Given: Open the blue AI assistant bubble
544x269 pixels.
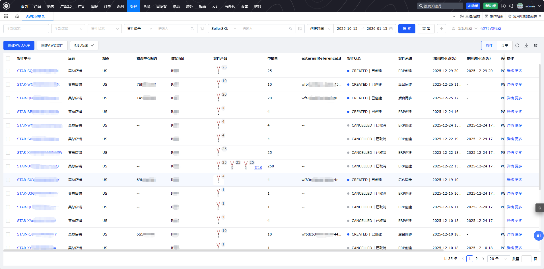Looking at the screenshot, I should [538, 236].
